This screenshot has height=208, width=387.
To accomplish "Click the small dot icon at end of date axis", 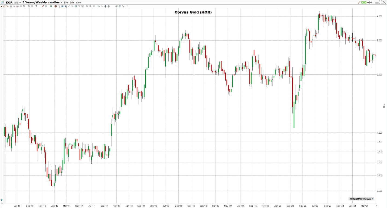I will [x=376, y=206].
